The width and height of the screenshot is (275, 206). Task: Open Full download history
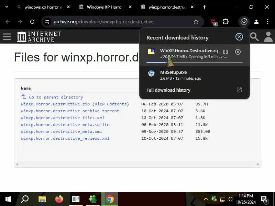click(x=168, y=90)
